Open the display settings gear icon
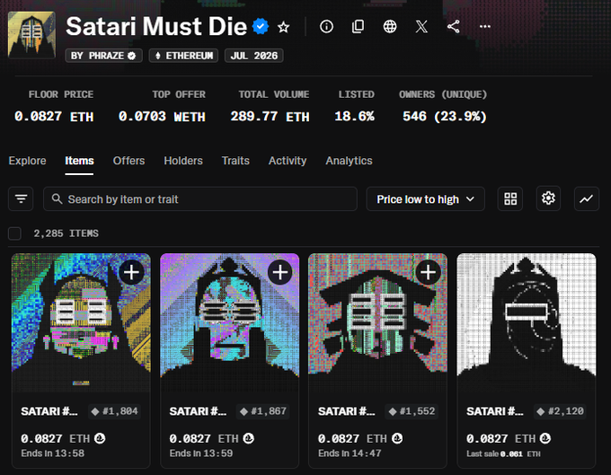This screenshot has height=475, width=611. coord(548,199)
